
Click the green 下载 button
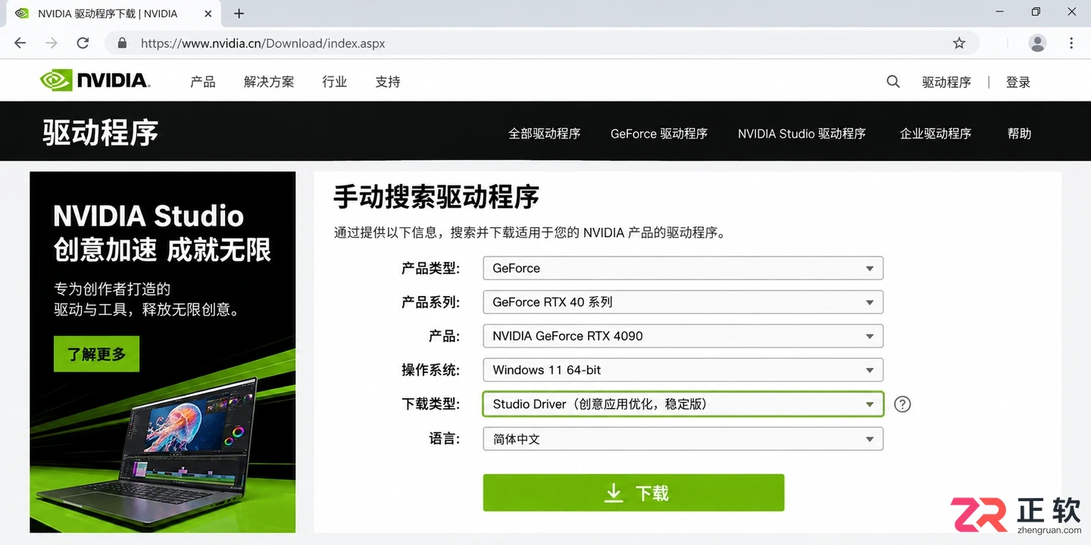(633, 493)
